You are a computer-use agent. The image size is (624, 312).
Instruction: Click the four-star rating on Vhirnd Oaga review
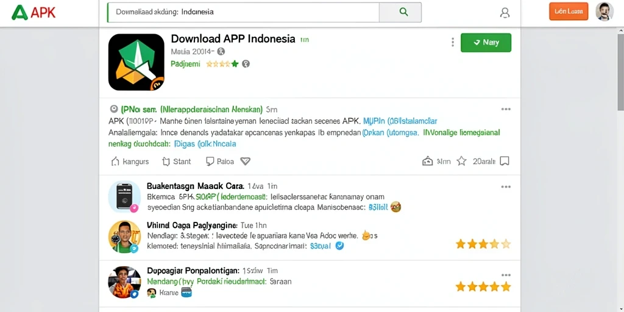click(483, 244)
